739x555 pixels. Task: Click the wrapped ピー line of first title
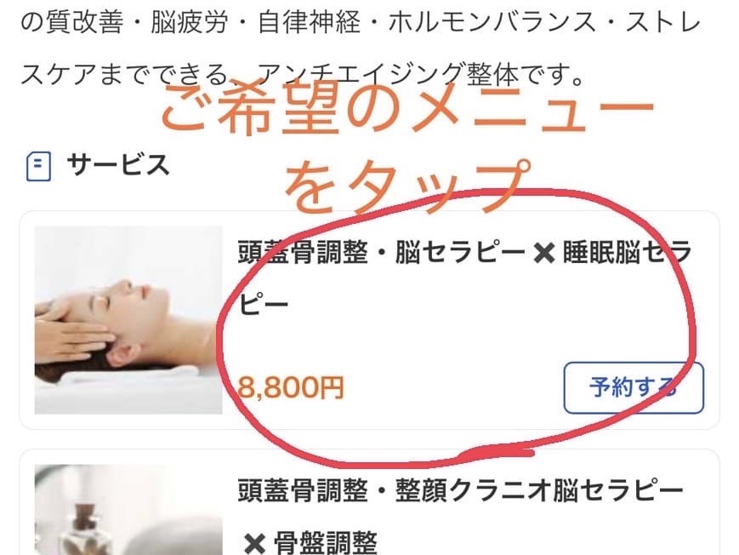click(263, 303)
